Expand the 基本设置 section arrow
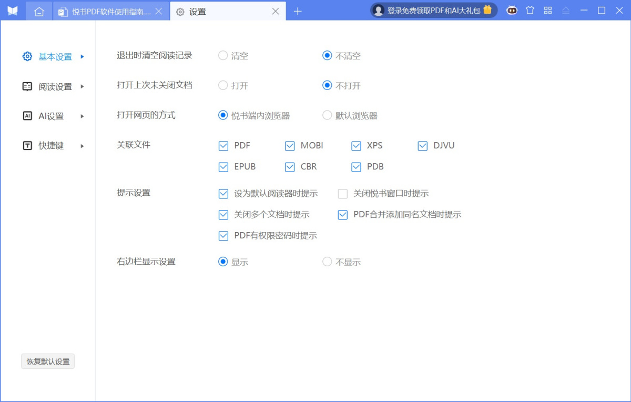 coord(82,57)
